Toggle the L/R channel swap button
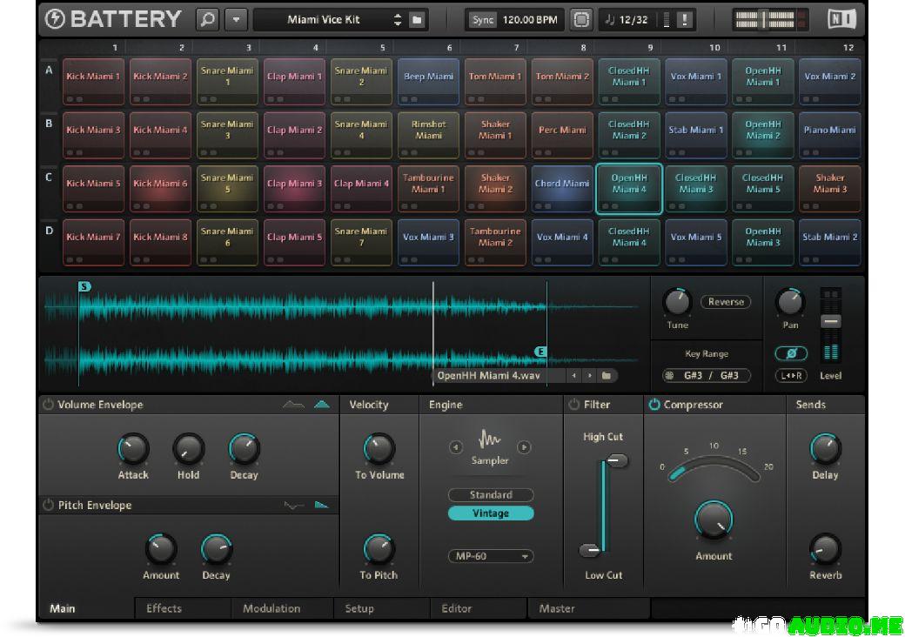 [x=791, y=376]
